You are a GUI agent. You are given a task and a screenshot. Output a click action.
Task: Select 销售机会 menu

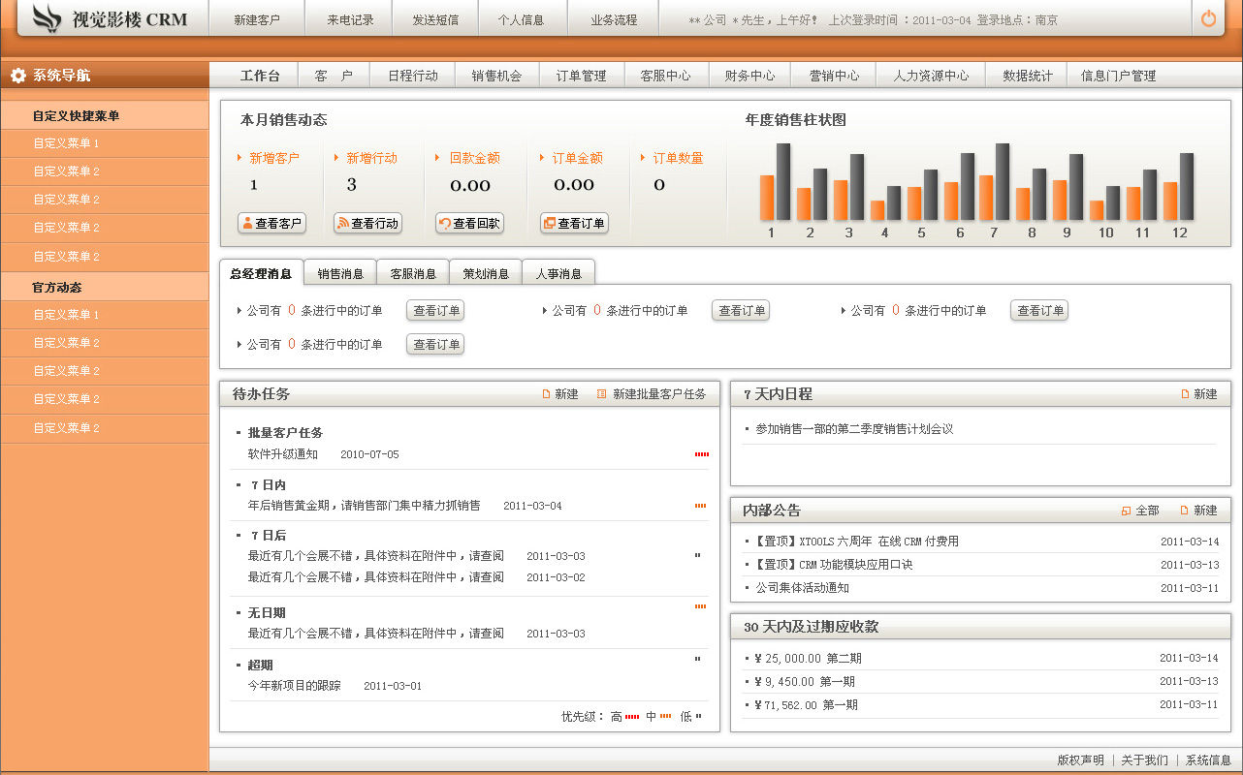pyautogui.click(x=497, y=76)
